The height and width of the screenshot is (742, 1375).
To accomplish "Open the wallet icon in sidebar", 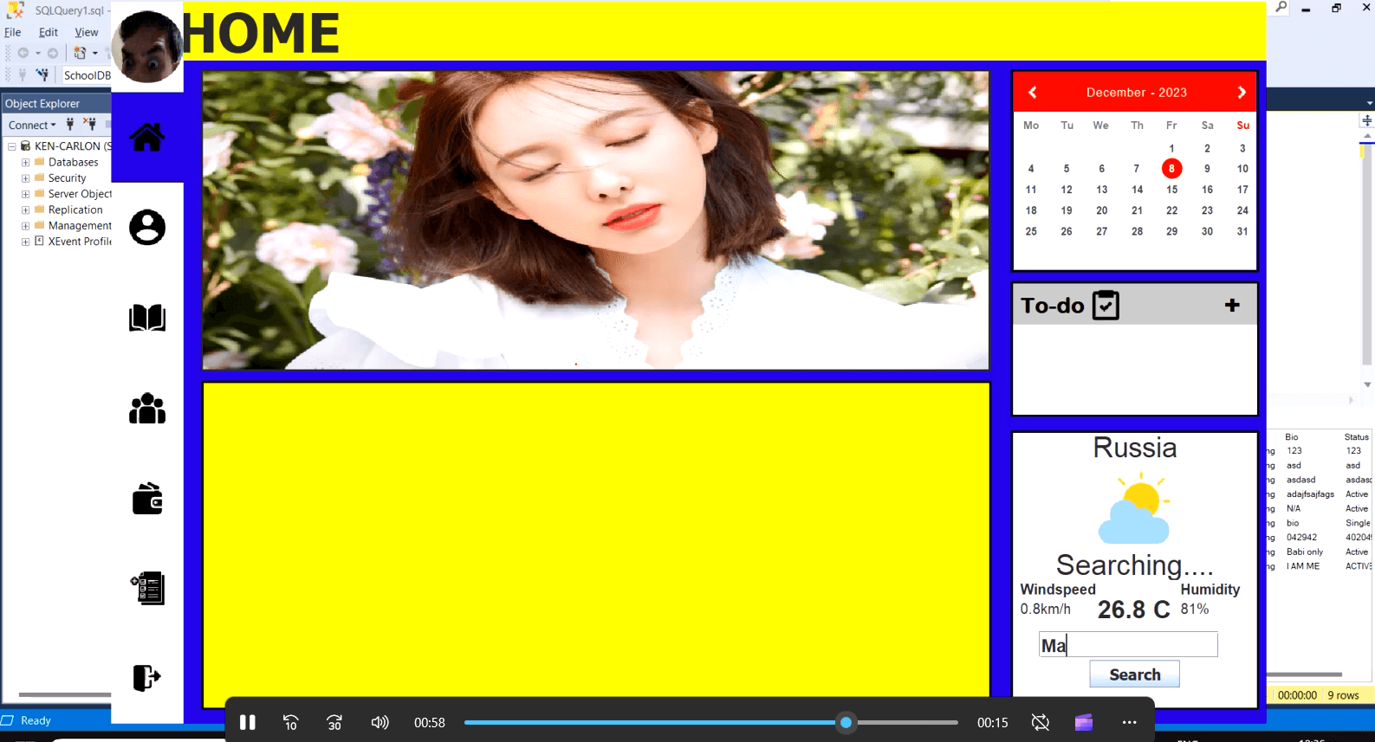I will [x=147, y=499].
